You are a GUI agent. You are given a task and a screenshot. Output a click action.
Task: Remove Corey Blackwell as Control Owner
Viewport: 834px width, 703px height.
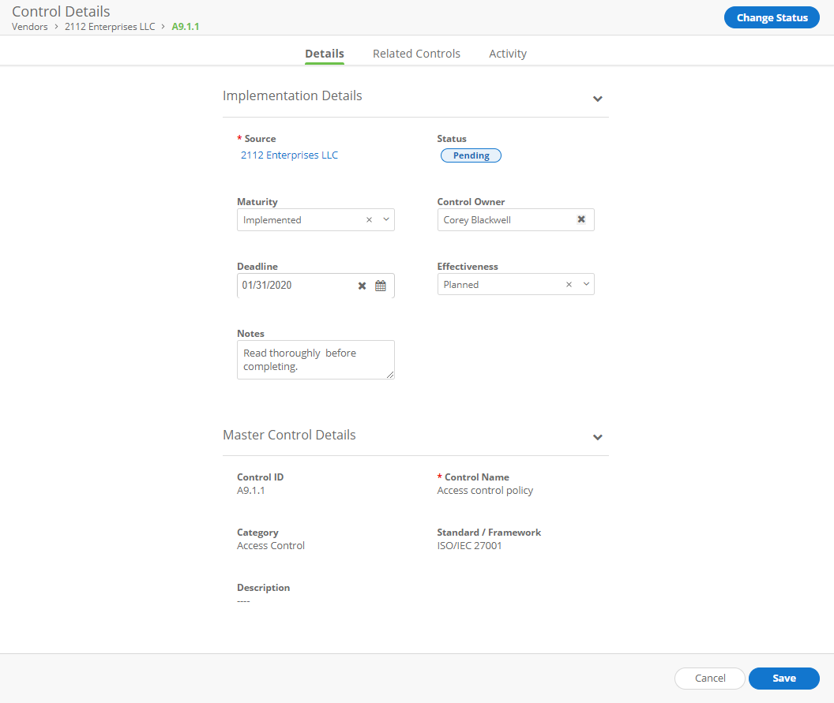[x=581, y=219]
